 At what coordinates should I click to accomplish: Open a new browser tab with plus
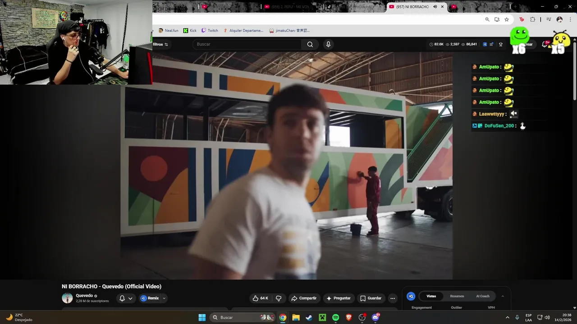pyautogui.click(x=514, y=7)
